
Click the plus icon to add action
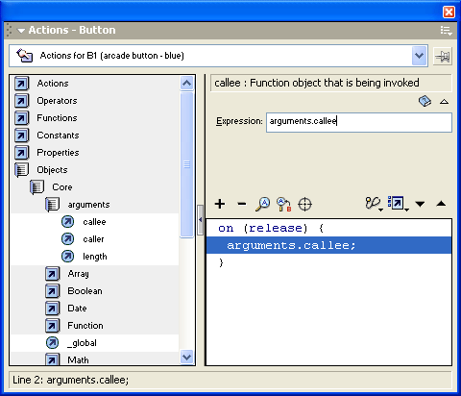click(x=220, y=204)
